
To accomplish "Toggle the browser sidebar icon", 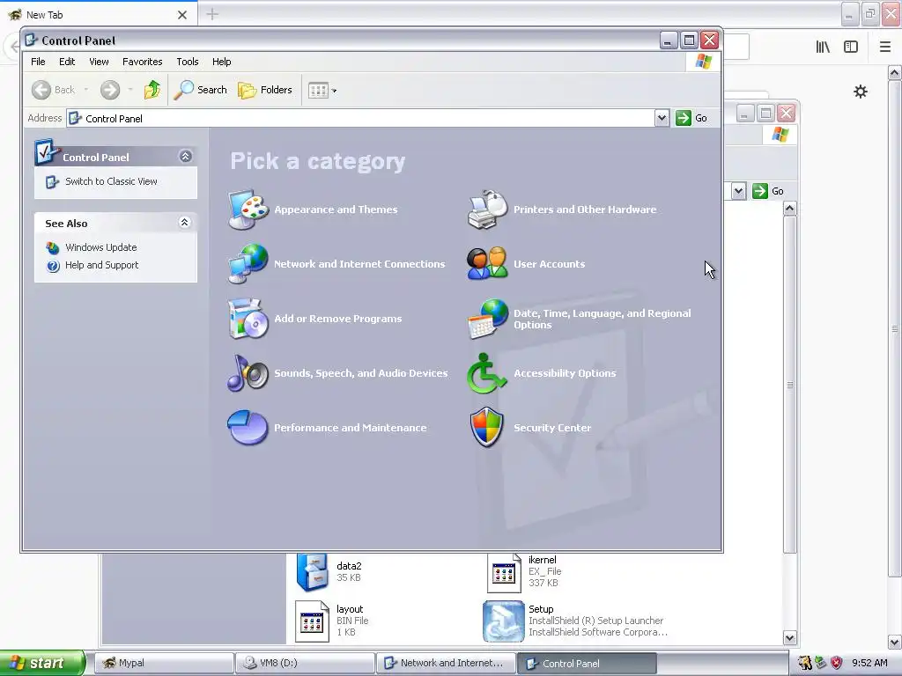I will [851, 47].
